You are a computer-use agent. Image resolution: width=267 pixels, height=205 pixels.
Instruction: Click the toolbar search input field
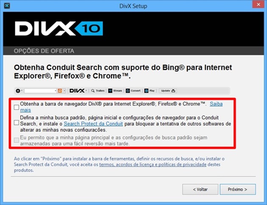(39, 91)
